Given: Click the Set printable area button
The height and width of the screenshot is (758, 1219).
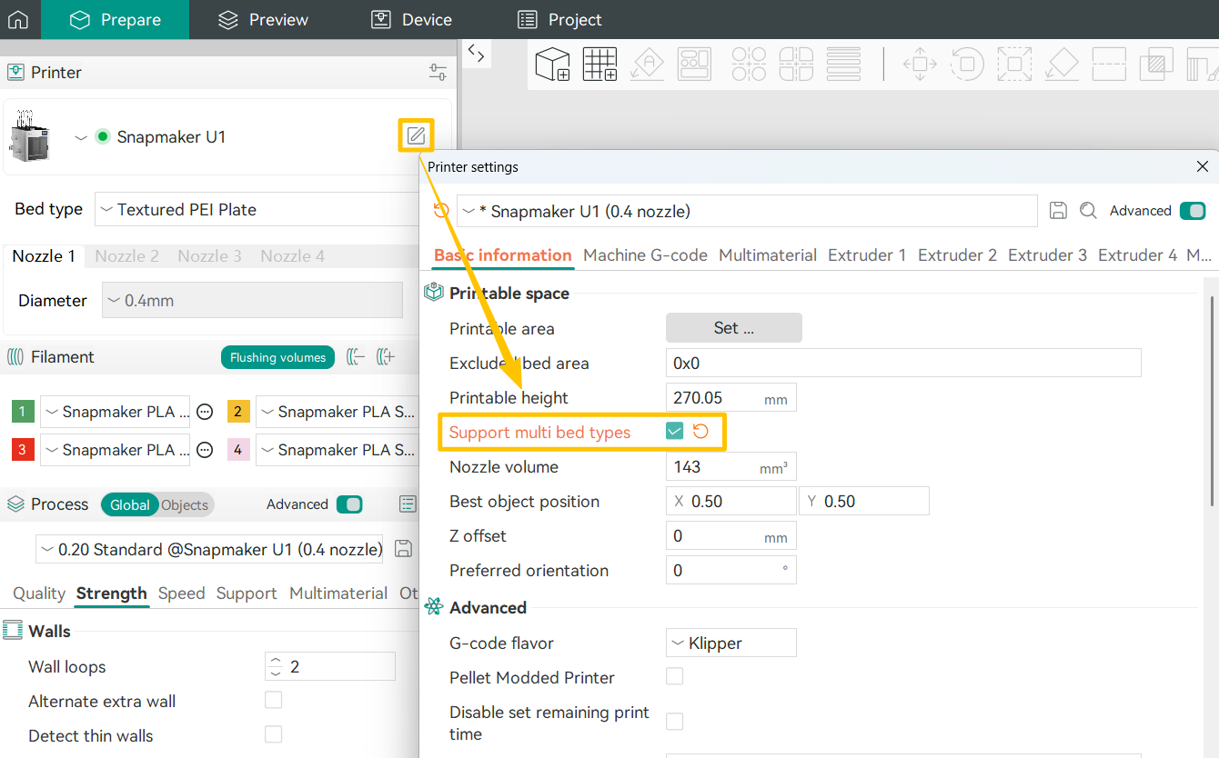Looking at the screenshot, I should tap(733, 328).
